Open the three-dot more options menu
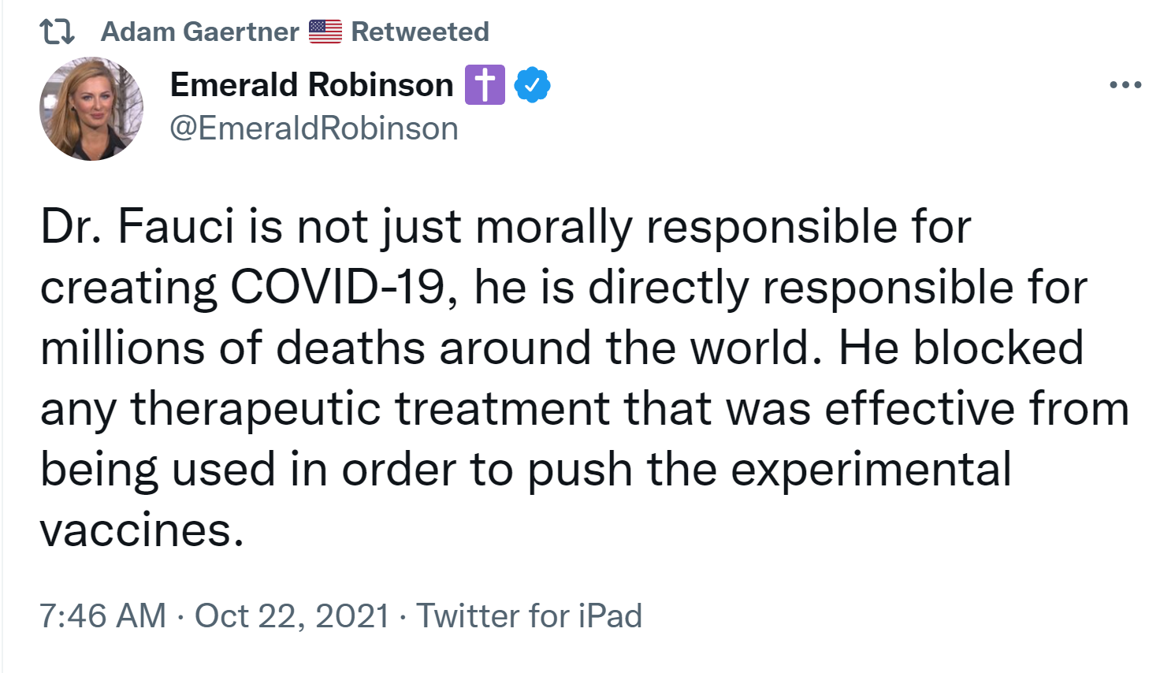The width and height of the screenshot is (1175, 673). [1125, 85]
